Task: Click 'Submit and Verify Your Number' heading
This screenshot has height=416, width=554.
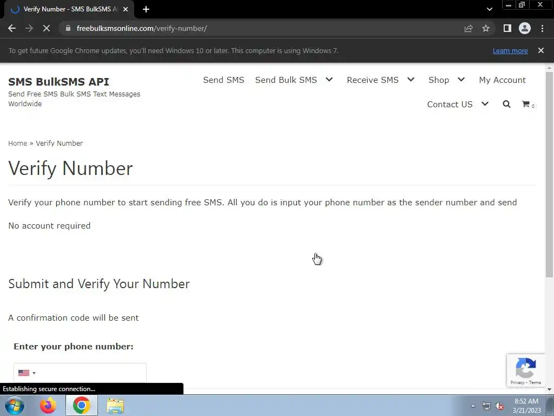Action: [x=99, y=284]
